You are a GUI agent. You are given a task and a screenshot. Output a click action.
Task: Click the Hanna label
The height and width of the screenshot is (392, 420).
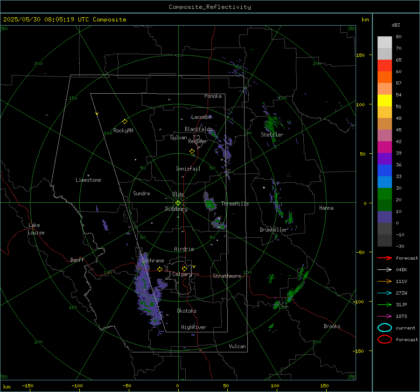pos(326,208)
